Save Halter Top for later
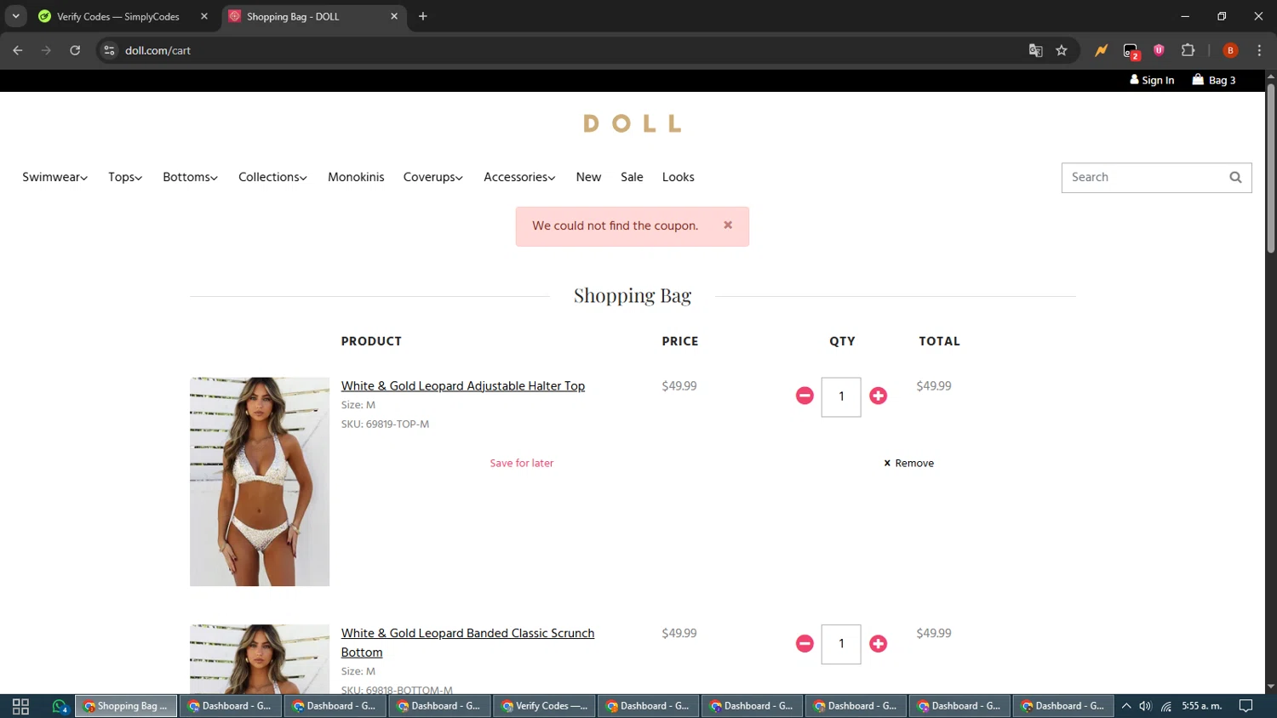Image resolution: width=1277 pixels, height=718 pixels. 522,463
